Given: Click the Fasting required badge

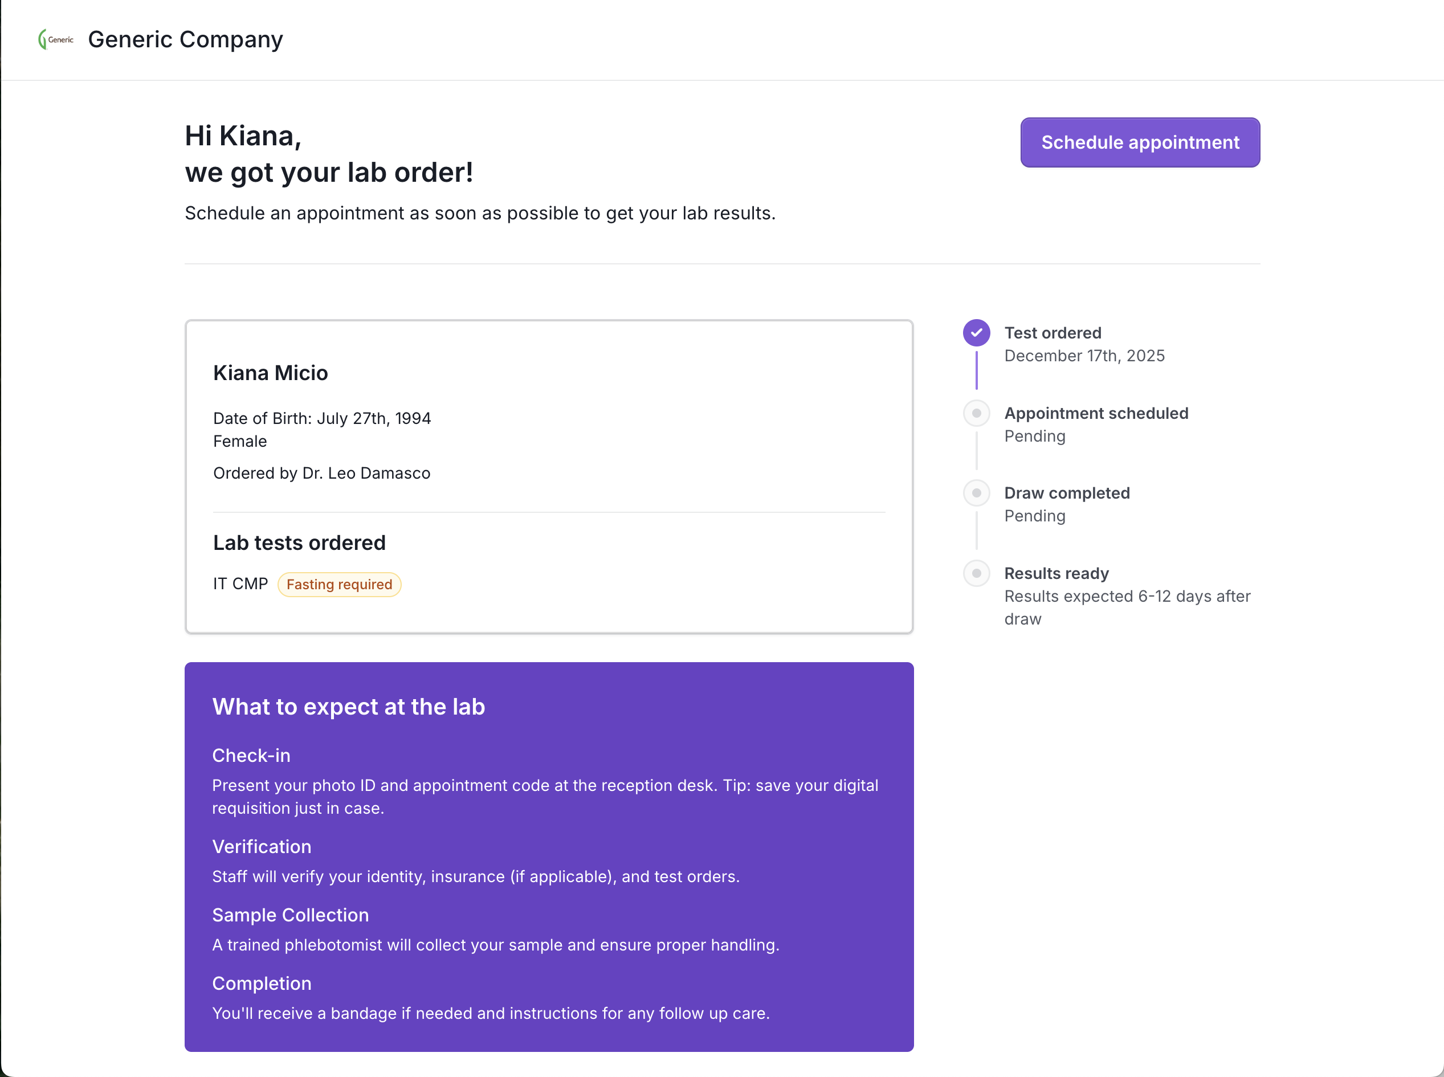Looking at the screenshot, I should 339,584.
